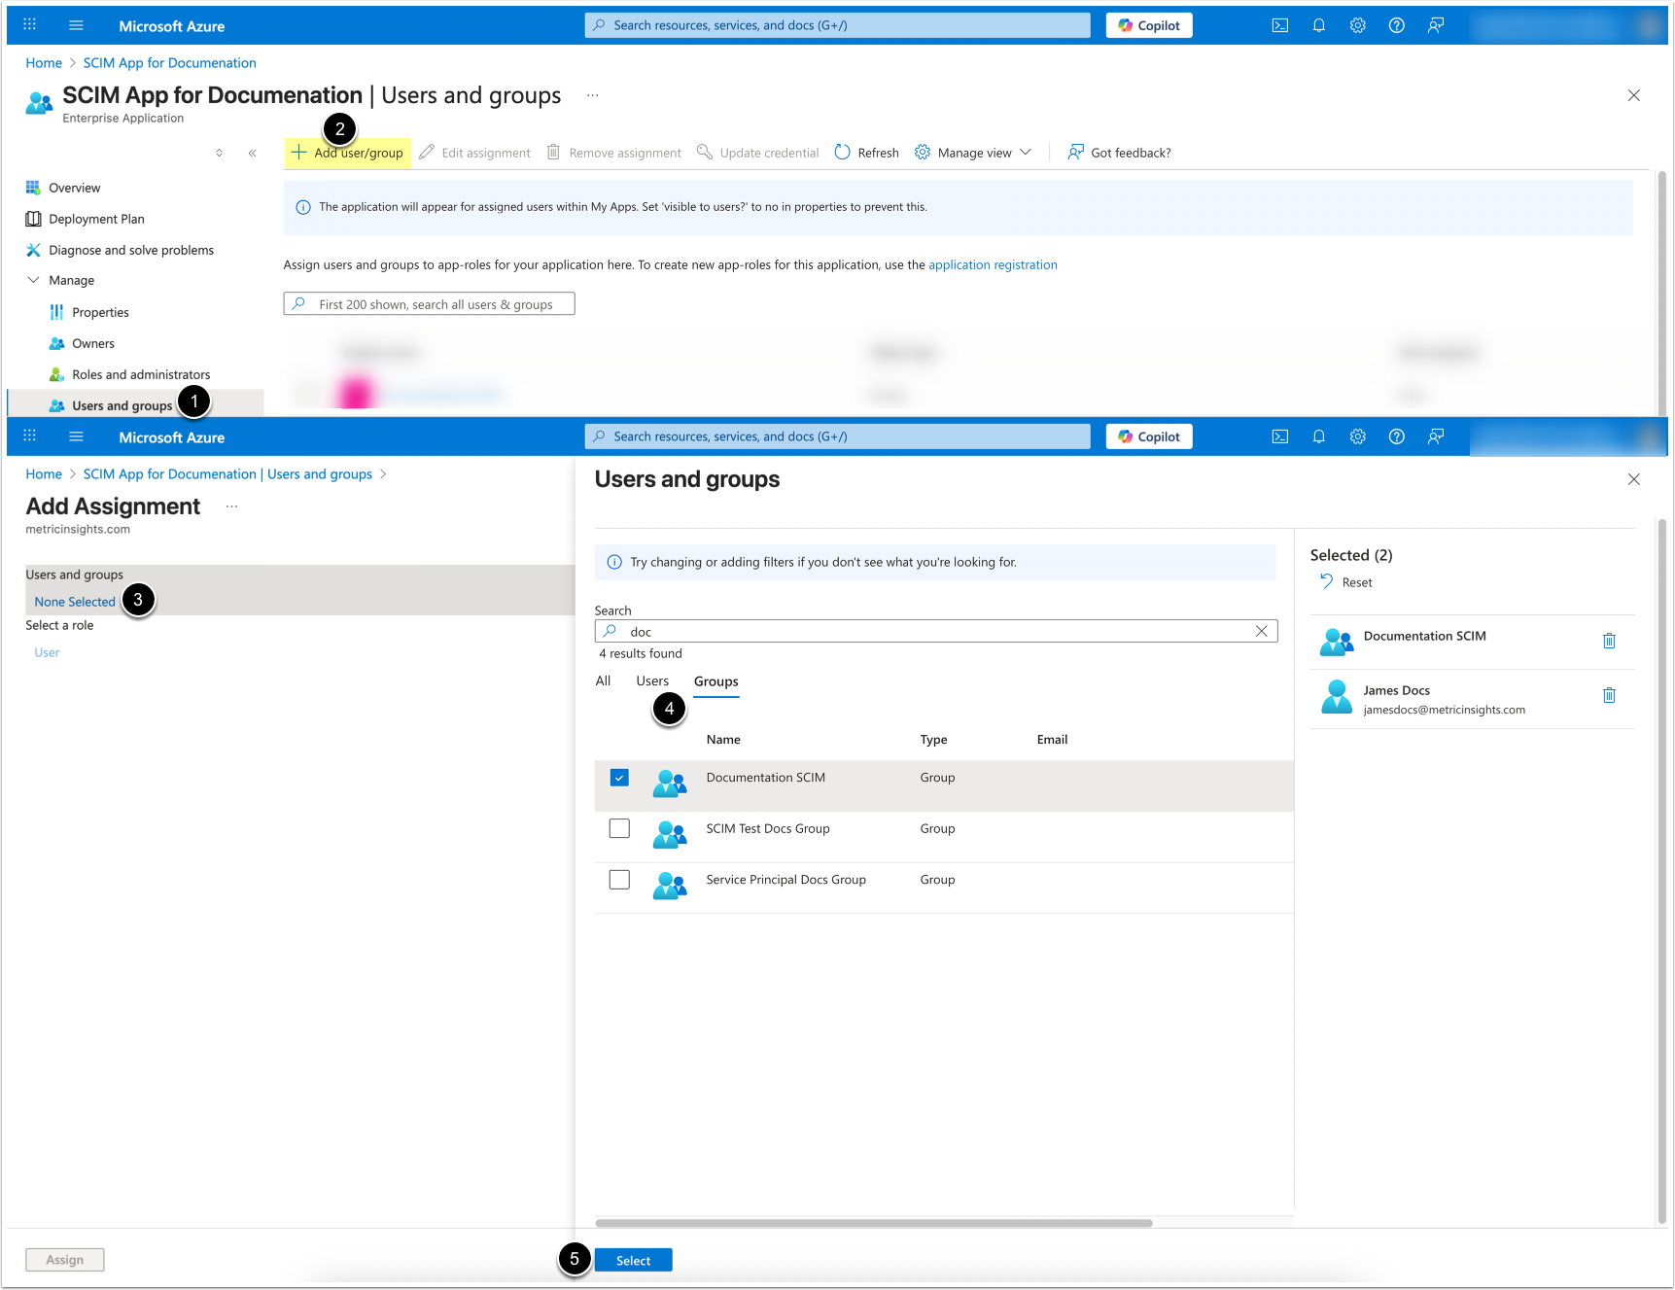Open settings gear in Add Assignment page header
The width and height of the screenshot is (1675, 1290).
[x=1358, y=436]
